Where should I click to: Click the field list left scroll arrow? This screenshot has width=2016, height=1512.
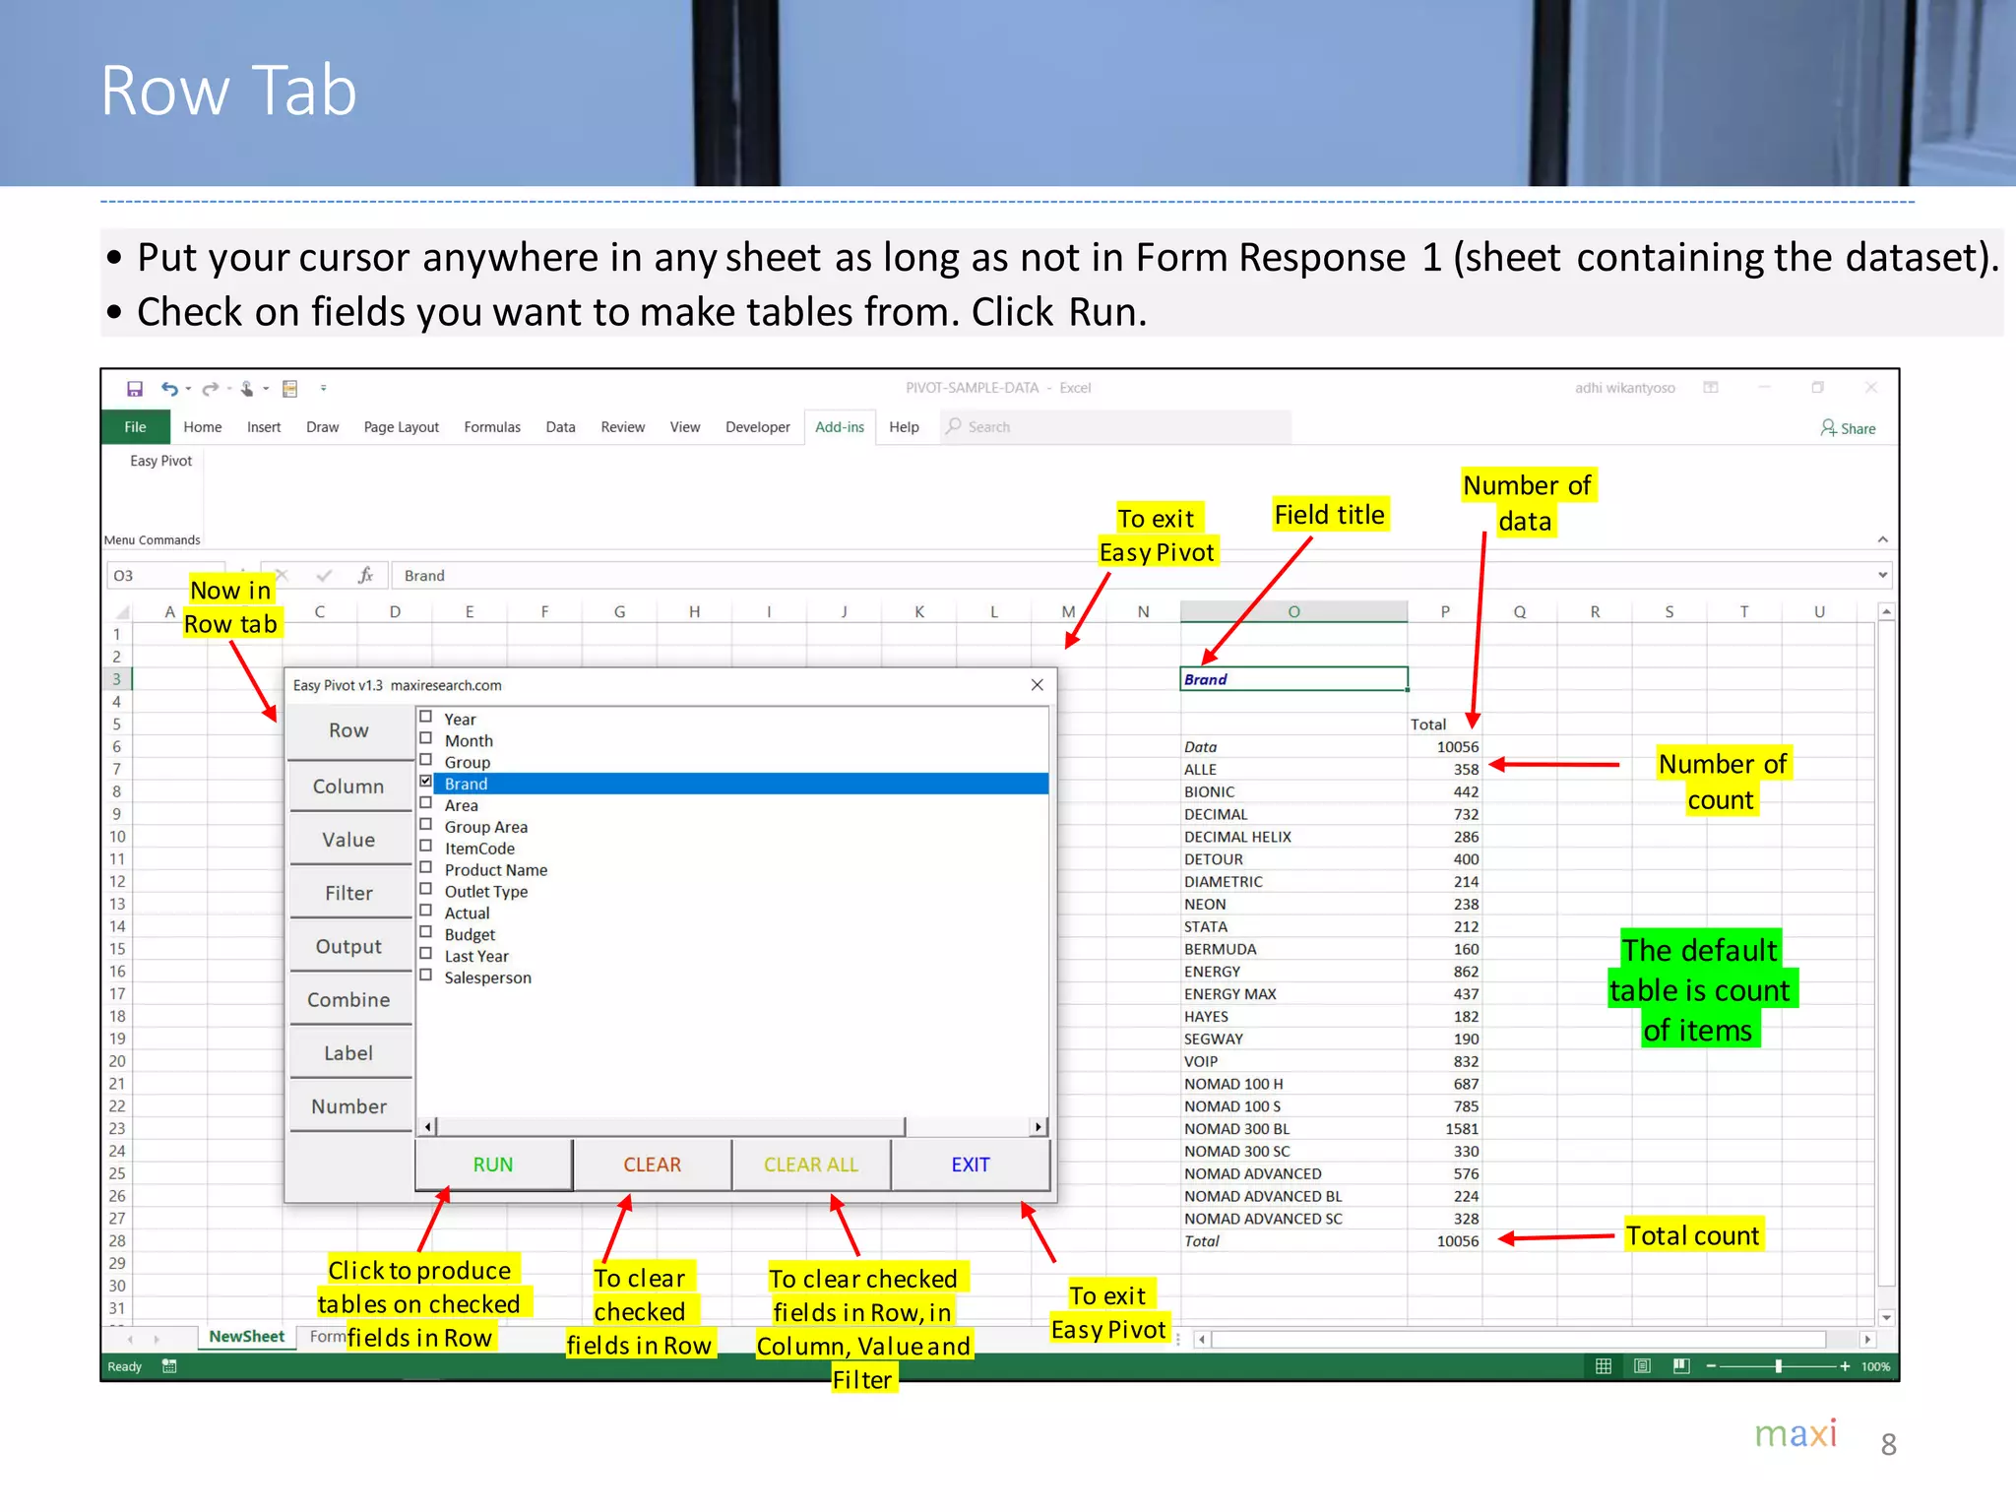pos(427,1127)
